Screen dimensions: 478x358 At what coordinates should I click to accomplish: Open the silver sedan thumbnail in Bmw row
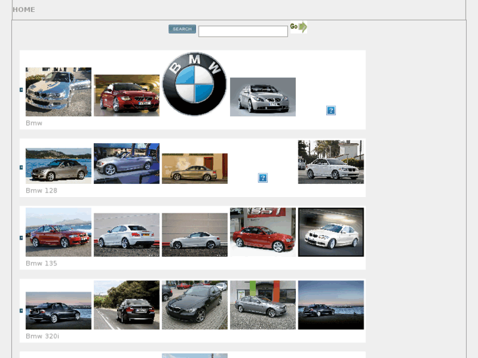click(x=263, y=97)
